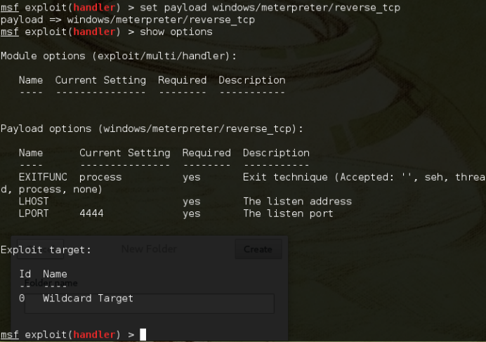Viewport: 486px width, 342px height.
Task: Click 'The listen address' description
Action: [x=298, y=202]
